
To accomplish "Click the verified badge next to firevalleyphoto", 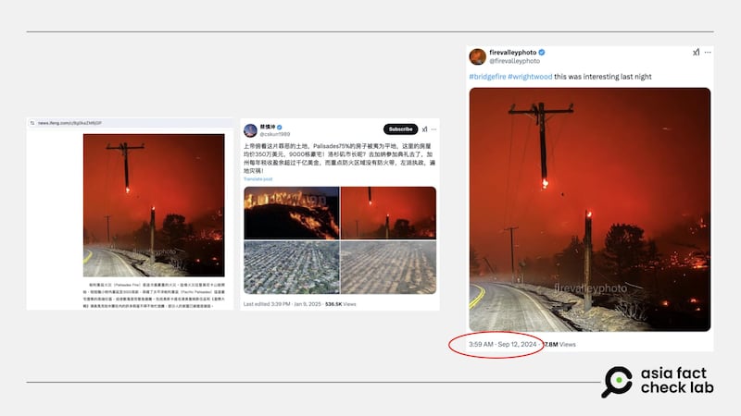I will pyautogui.click(x=542, y=53).
